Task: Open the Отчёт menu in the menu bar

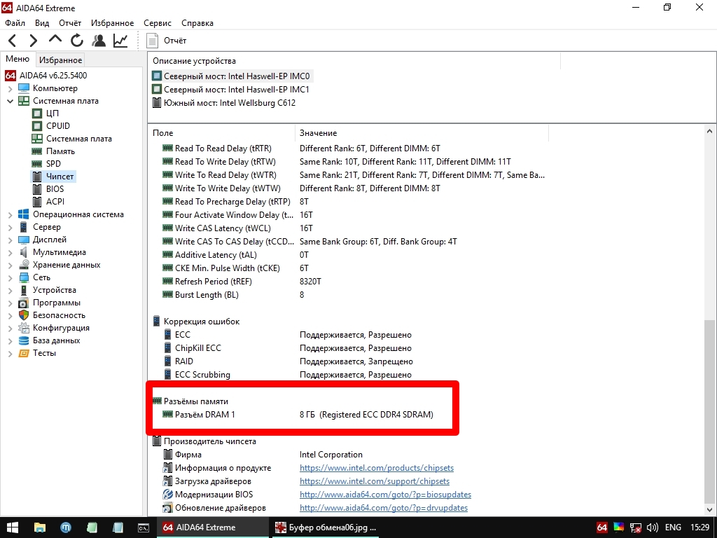Action: pyautogui.click(x=70, y=23)
